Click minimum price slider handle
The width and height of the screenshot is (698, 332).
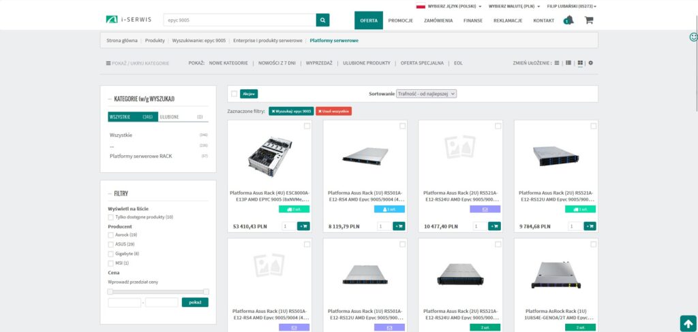point(110,292)
